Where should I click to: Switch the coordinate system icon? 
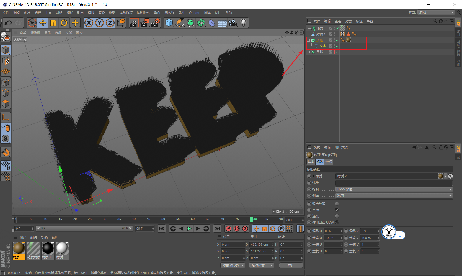click(x=121, y=23)
